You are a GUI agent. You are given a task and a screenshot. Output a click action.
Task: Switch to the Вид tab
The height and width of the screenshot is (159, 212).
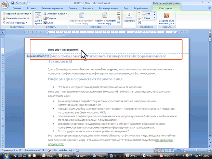[126, 8]
